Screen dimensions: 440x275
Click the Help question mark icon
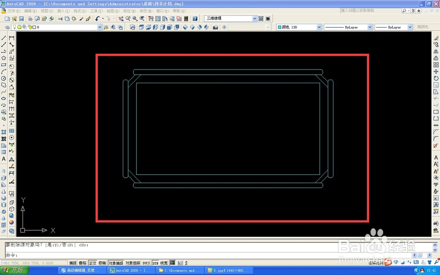tap(195, 18)
